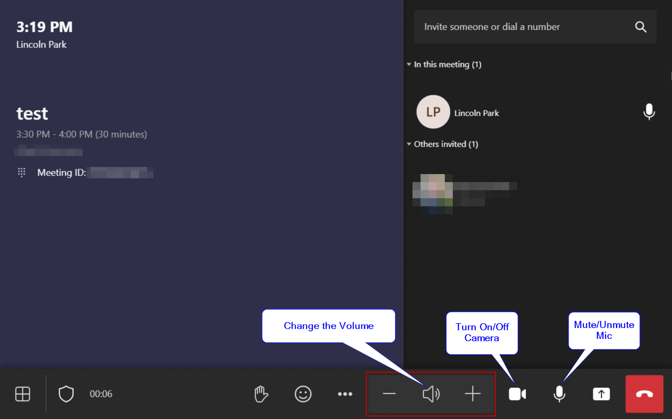Click the dial pad icon beside Meeting ID
Image resolution: width=672 pixels, height=419 pixels.
click(x=21, y=172)
